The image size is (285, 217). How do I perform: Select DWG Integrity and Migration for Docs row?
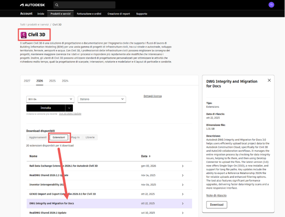[x=109, y=203]
